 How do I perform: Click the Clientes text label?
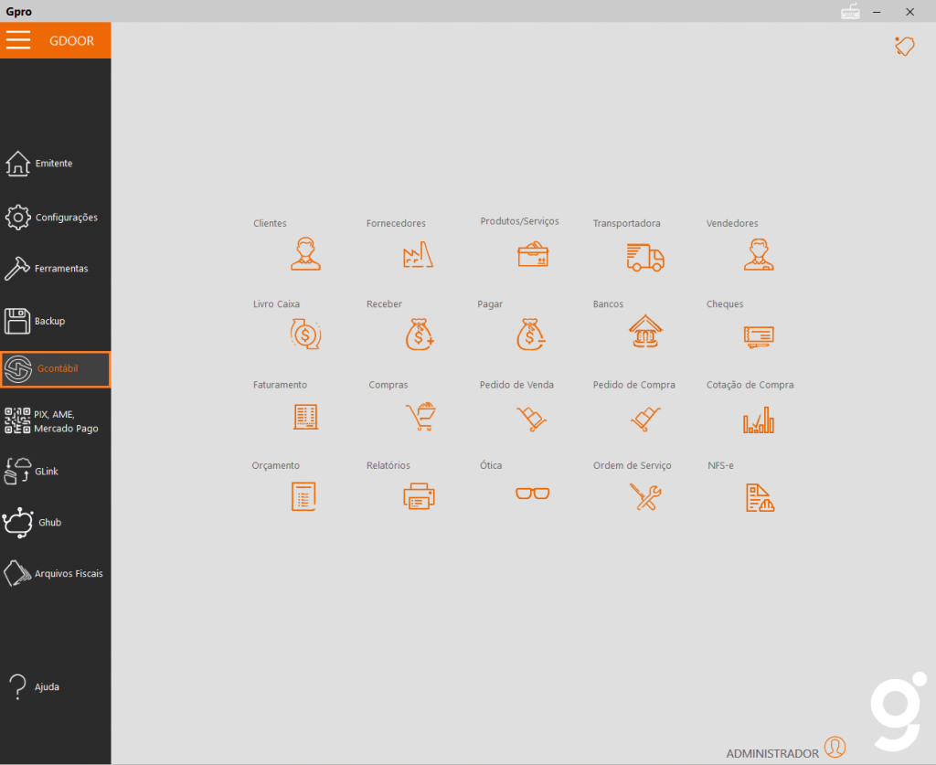coord(270,223)
